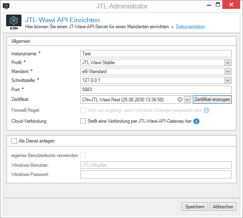The height and width of the screenshot is (218, 243).
Task: Enable the Cloud-Verbindung checkbox
Action: (x=83, y=121)
